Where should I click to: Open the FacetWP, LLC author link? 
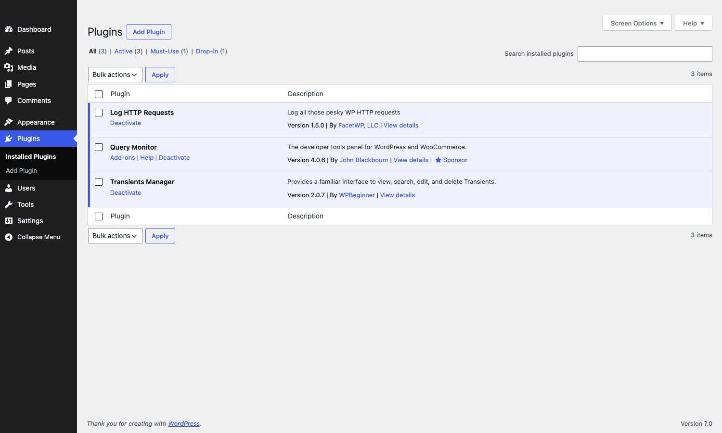point(358,125)
